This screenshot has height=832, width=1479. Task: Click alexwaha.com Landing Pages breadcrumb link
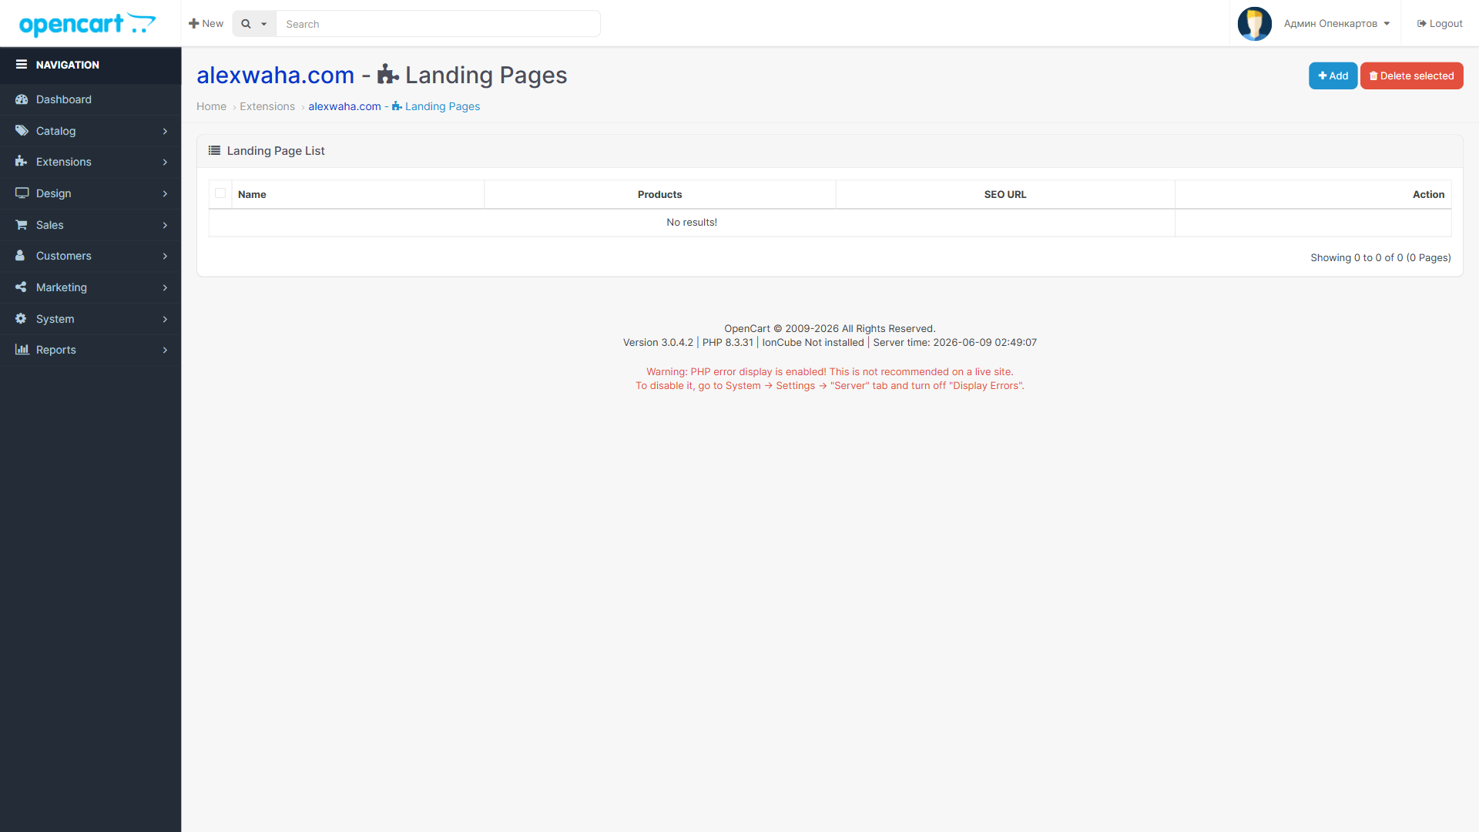tap(394, 106)
